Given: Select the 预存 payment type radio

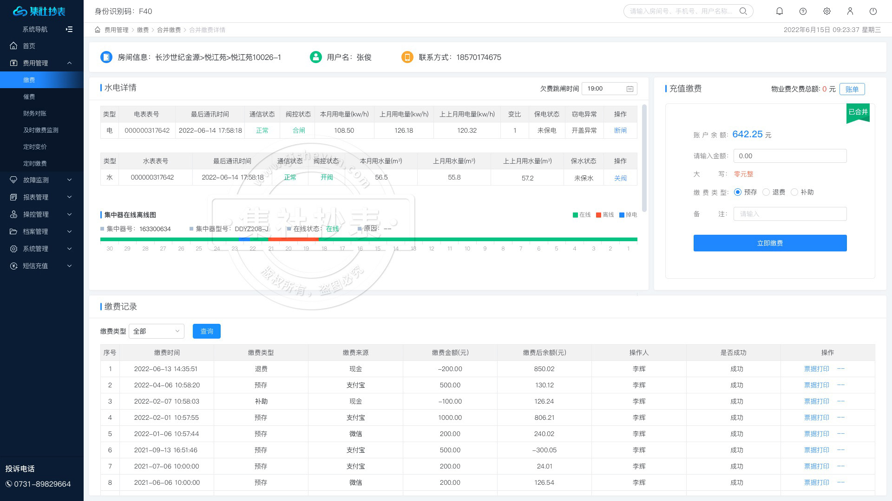Looking at the screenshot, I should click(x=738, y=192).
